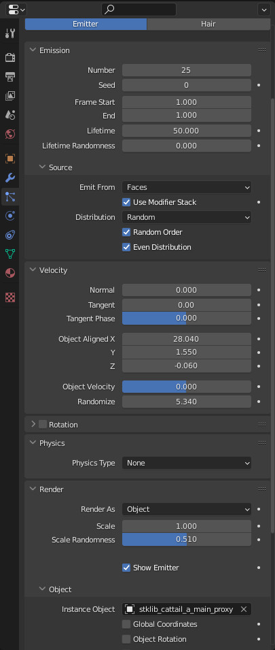Open the View Layer properties icon

pyautogui.click(x=10, y=96)
